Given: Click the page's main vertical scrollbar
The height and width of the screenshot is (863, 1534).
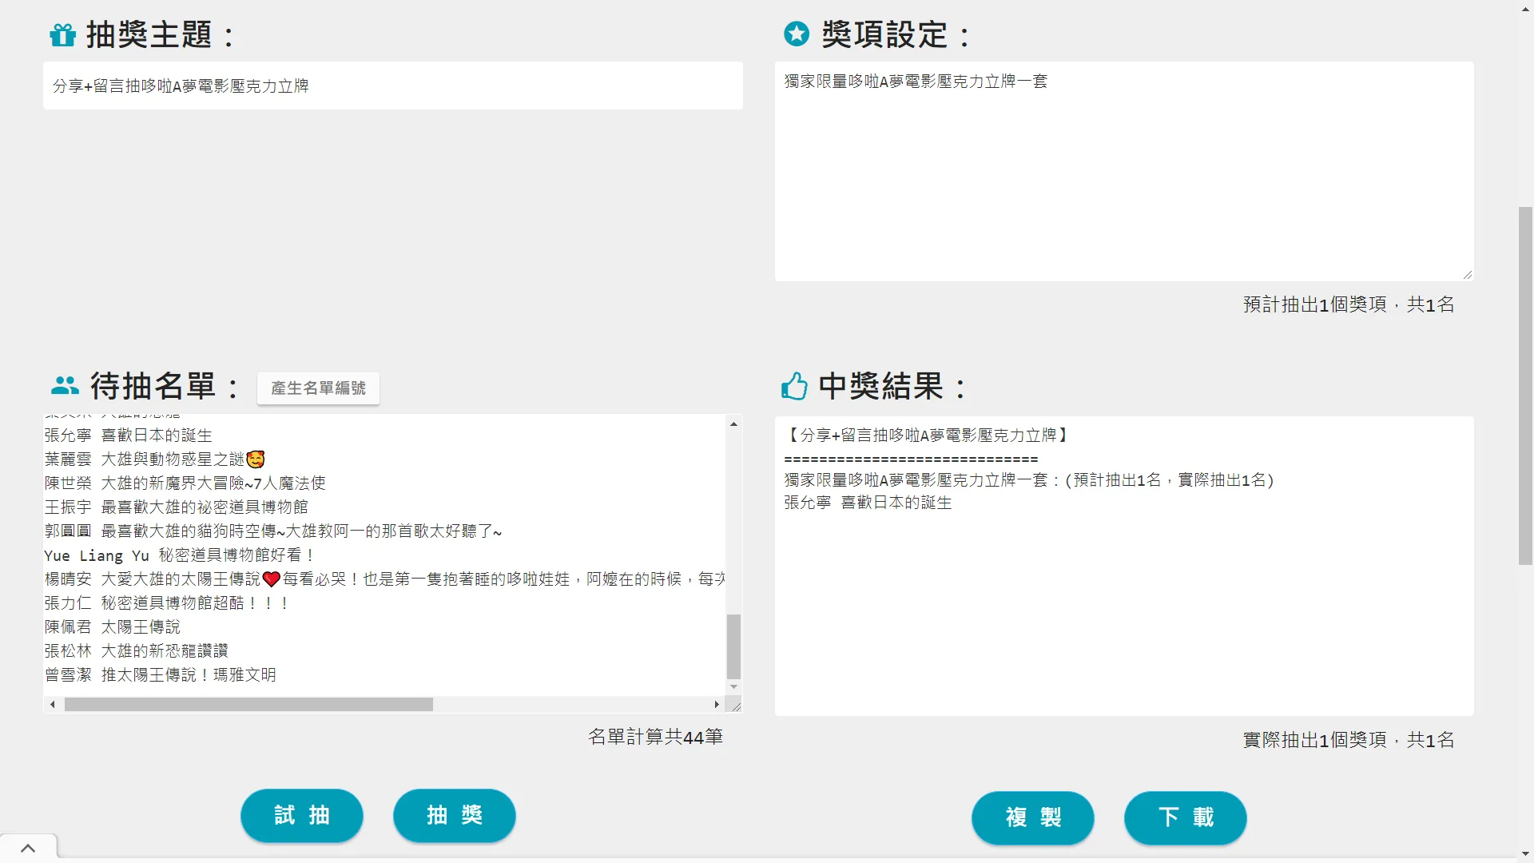Looking at the screenshot, I should [x=1526, y=386].
